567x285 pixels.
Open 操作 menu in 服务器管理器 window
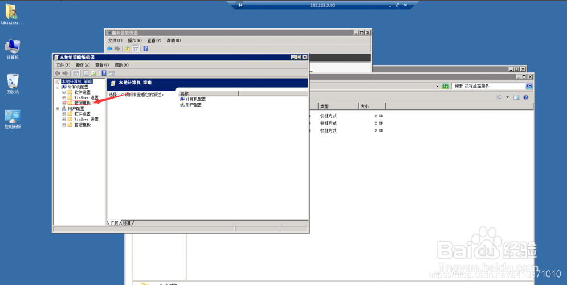(135, 40)
